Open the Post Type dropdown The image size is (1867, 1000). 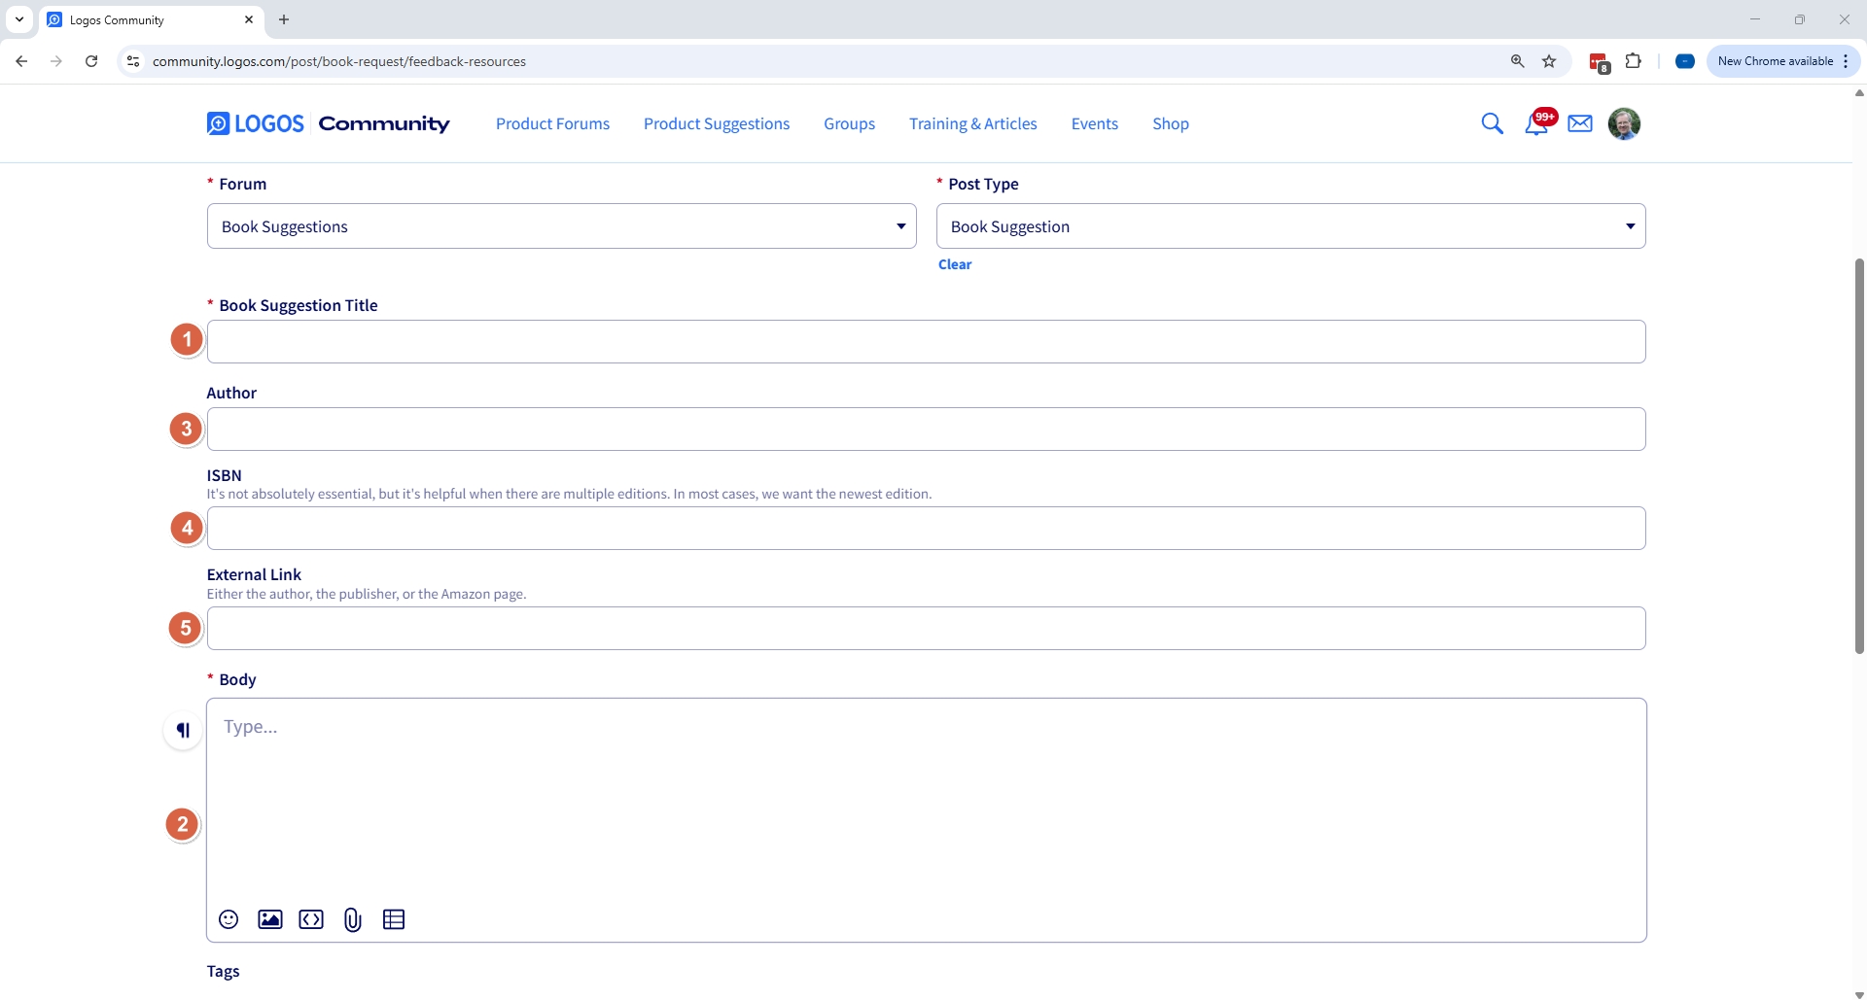[1290, 226]
